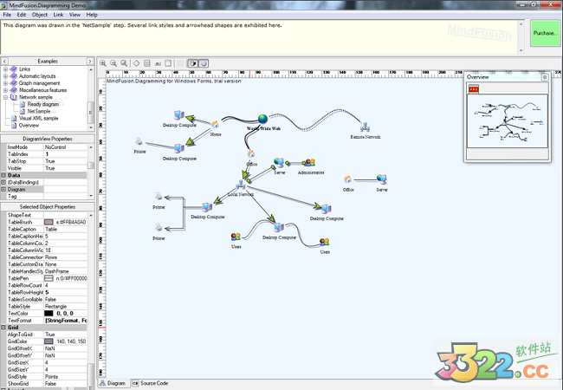Expand Miscellaneous features tree node

[x=5, y=90]
